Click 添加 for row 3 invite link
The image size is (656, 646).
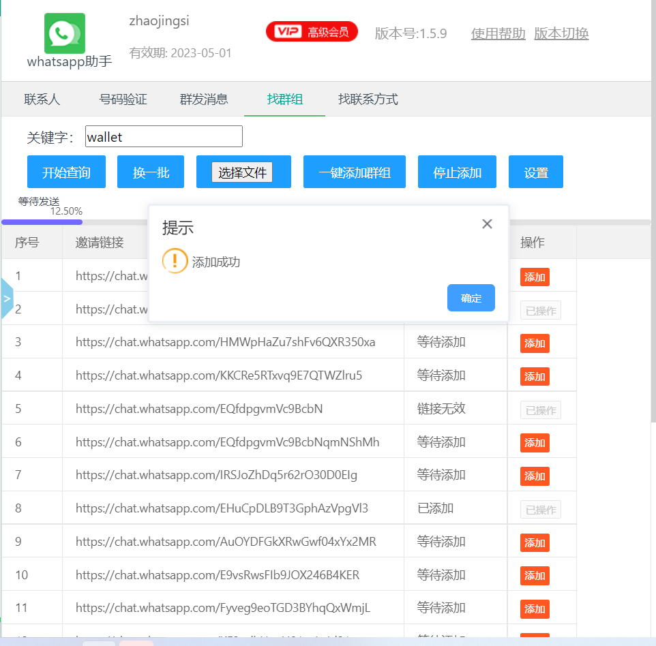pos(535,343)
